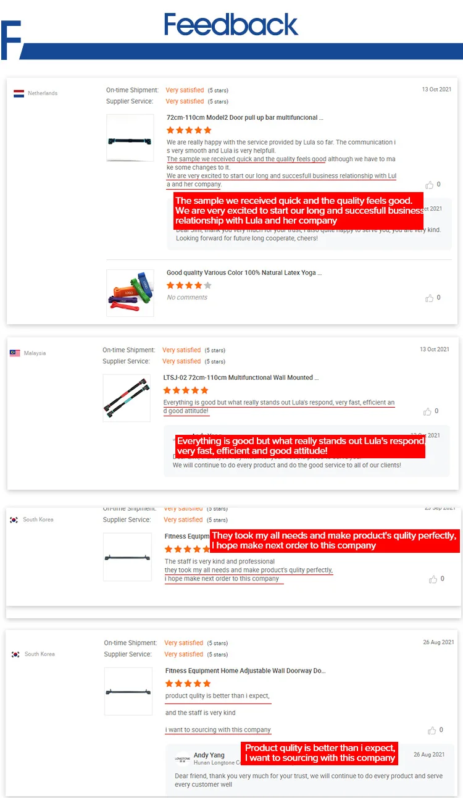Click thumbs-up on the latex yoga band review
This screenshot has width=463, height=798.
point(430,298)
